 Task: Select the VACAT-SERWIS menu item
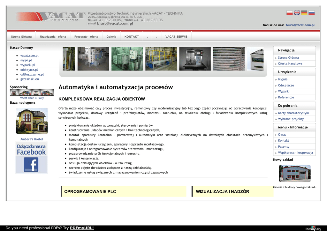[x=176, y=37]
